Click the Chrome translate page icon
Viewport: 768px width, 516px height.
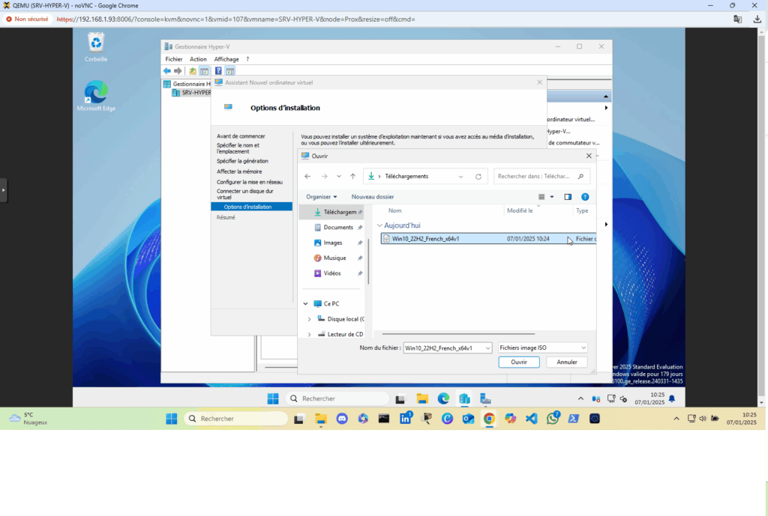(x=738, y=19)
